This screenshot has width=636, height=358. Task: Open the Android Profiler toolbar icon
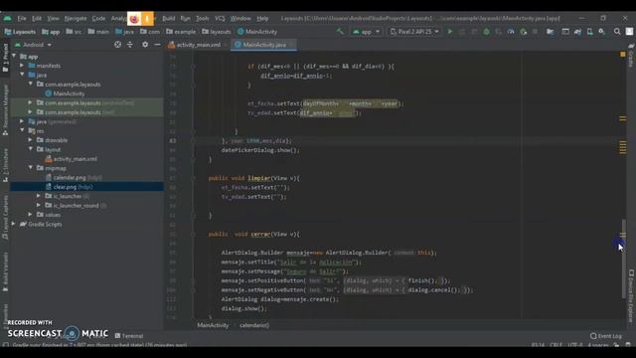(511, 31)
